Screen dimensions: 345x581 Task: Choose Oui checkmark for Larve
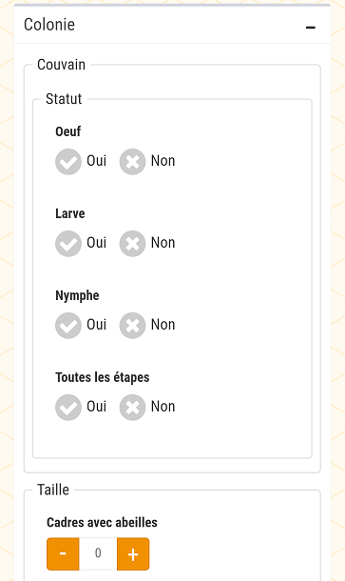click(68, 244)
